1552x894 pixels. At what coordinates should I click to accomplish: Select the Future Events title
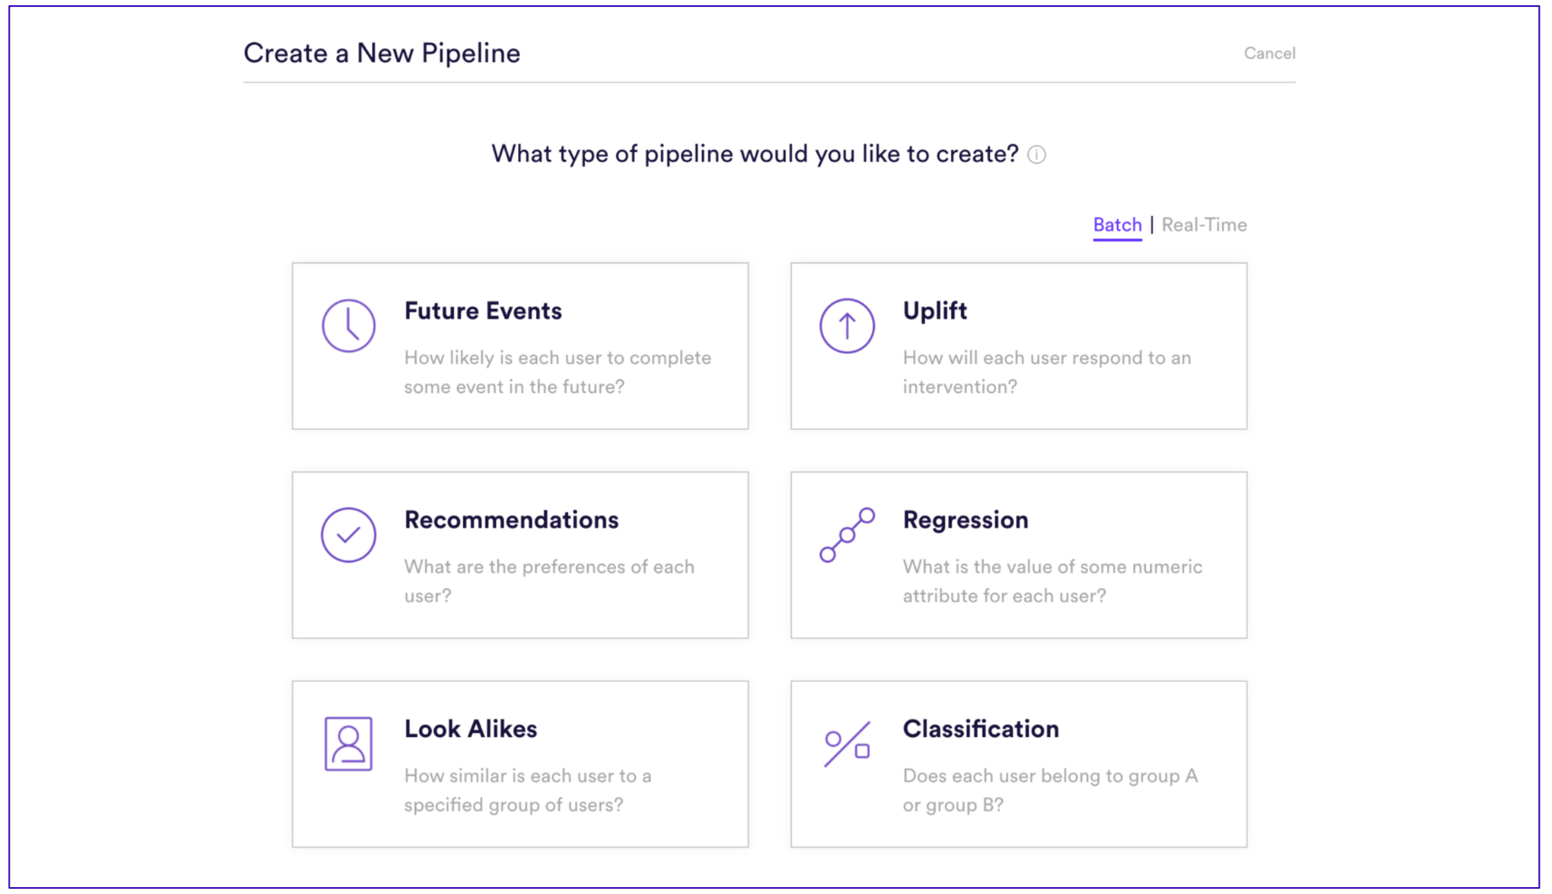(482, 311)
